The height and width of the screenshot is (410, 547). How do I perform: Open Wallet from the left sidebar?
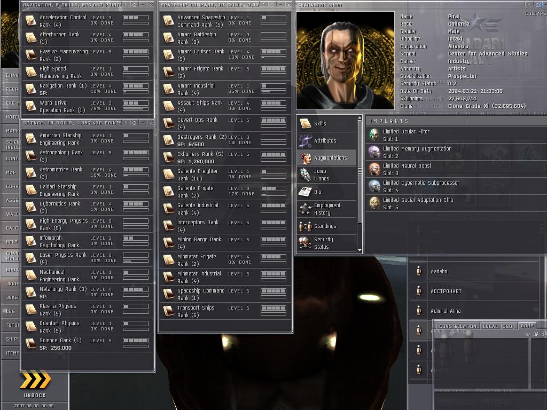[11, 214]
